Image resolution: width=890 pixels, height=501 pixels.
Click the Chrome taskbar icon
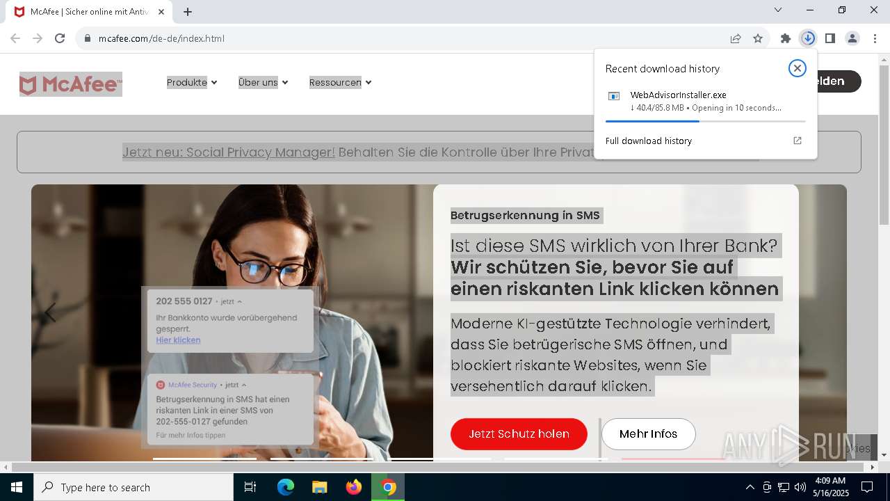(x=388, y=487)
